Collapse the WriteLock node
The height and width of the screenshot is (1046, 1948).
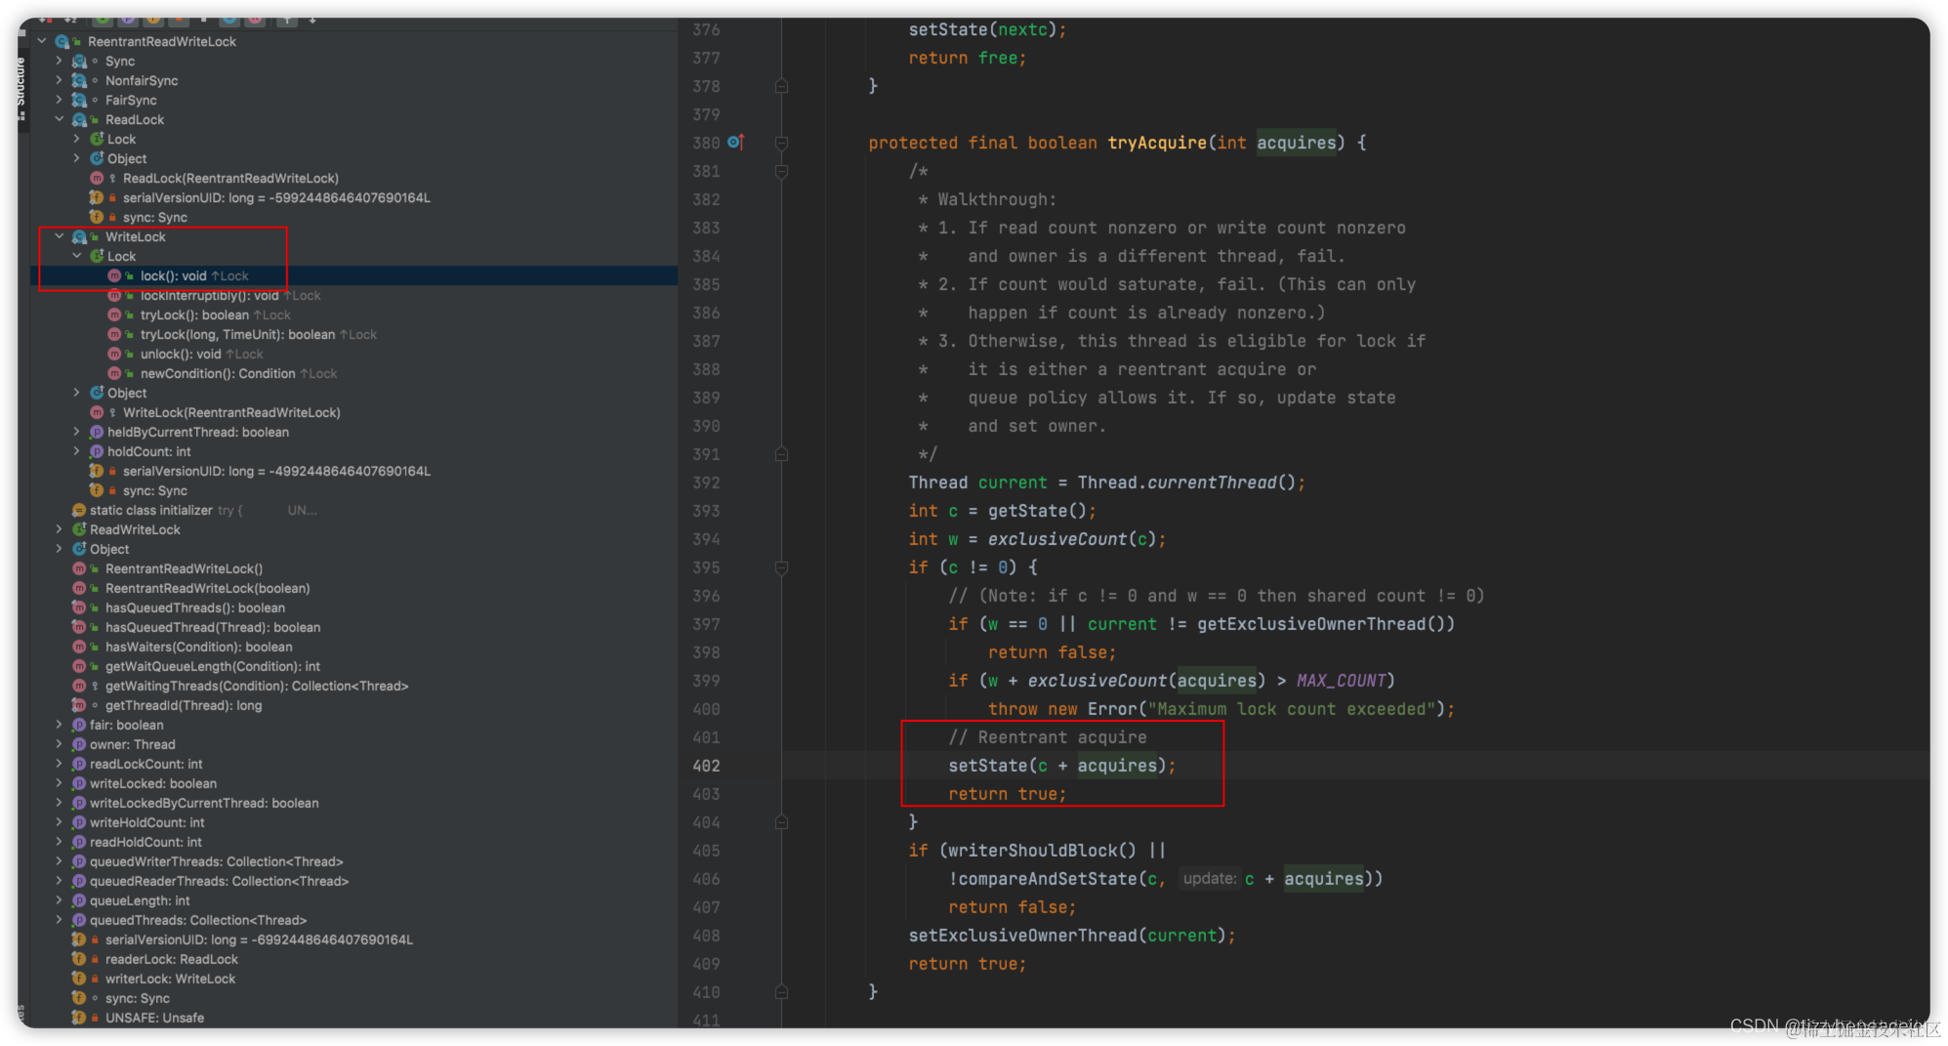[60, 236]
